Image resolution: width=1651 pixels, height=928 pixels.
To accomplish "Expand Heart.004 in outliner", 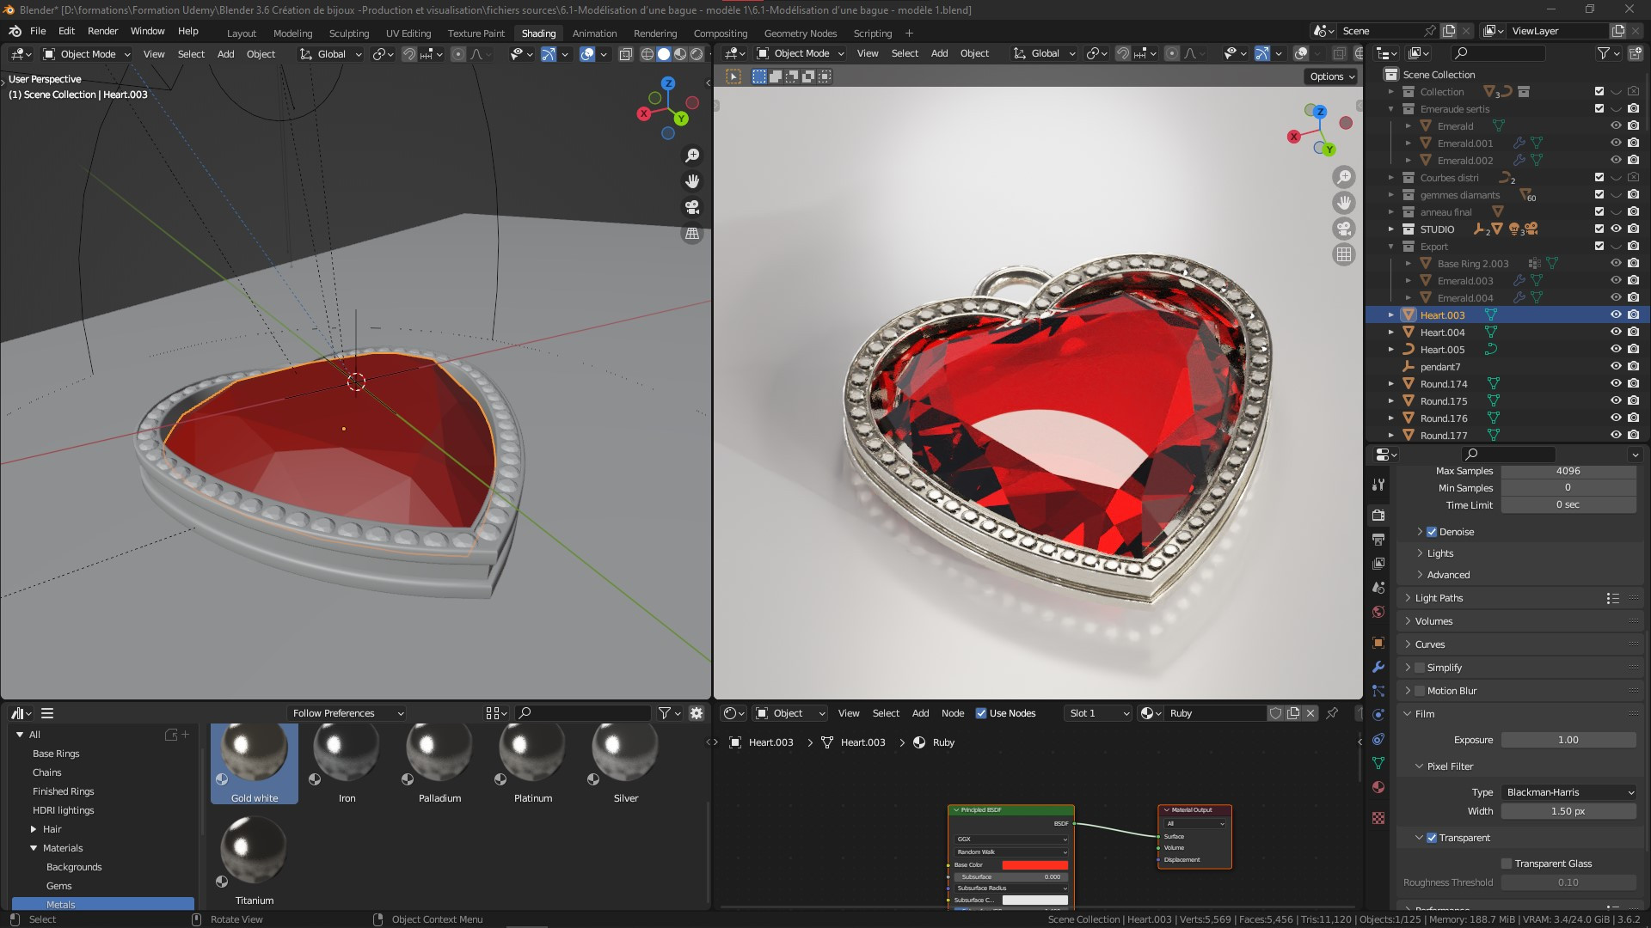I will click(1391, 333).
